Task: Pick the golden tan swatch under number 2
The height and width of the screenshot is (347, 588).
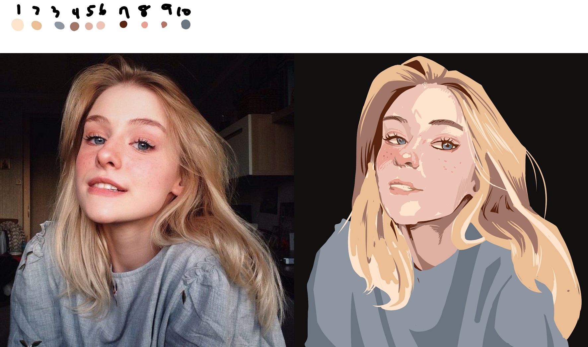Action: (37, 26)
